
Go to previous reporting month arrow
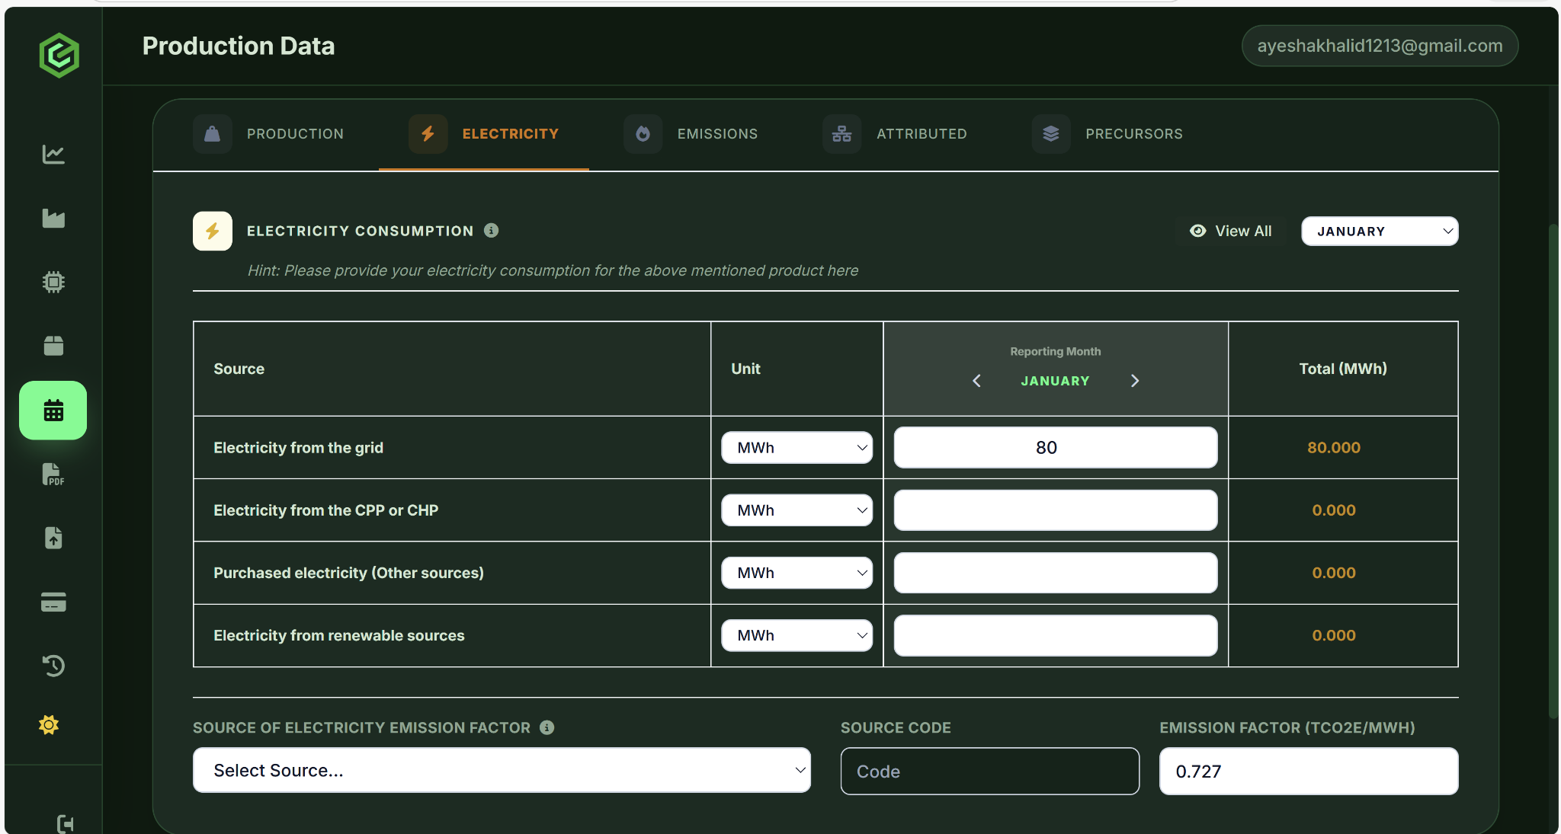(x=976, y=381)
